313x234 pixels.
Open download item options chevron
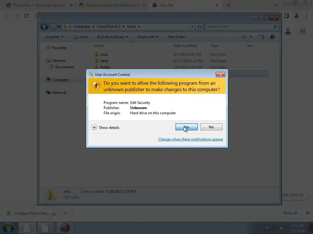tap(65, 213)
